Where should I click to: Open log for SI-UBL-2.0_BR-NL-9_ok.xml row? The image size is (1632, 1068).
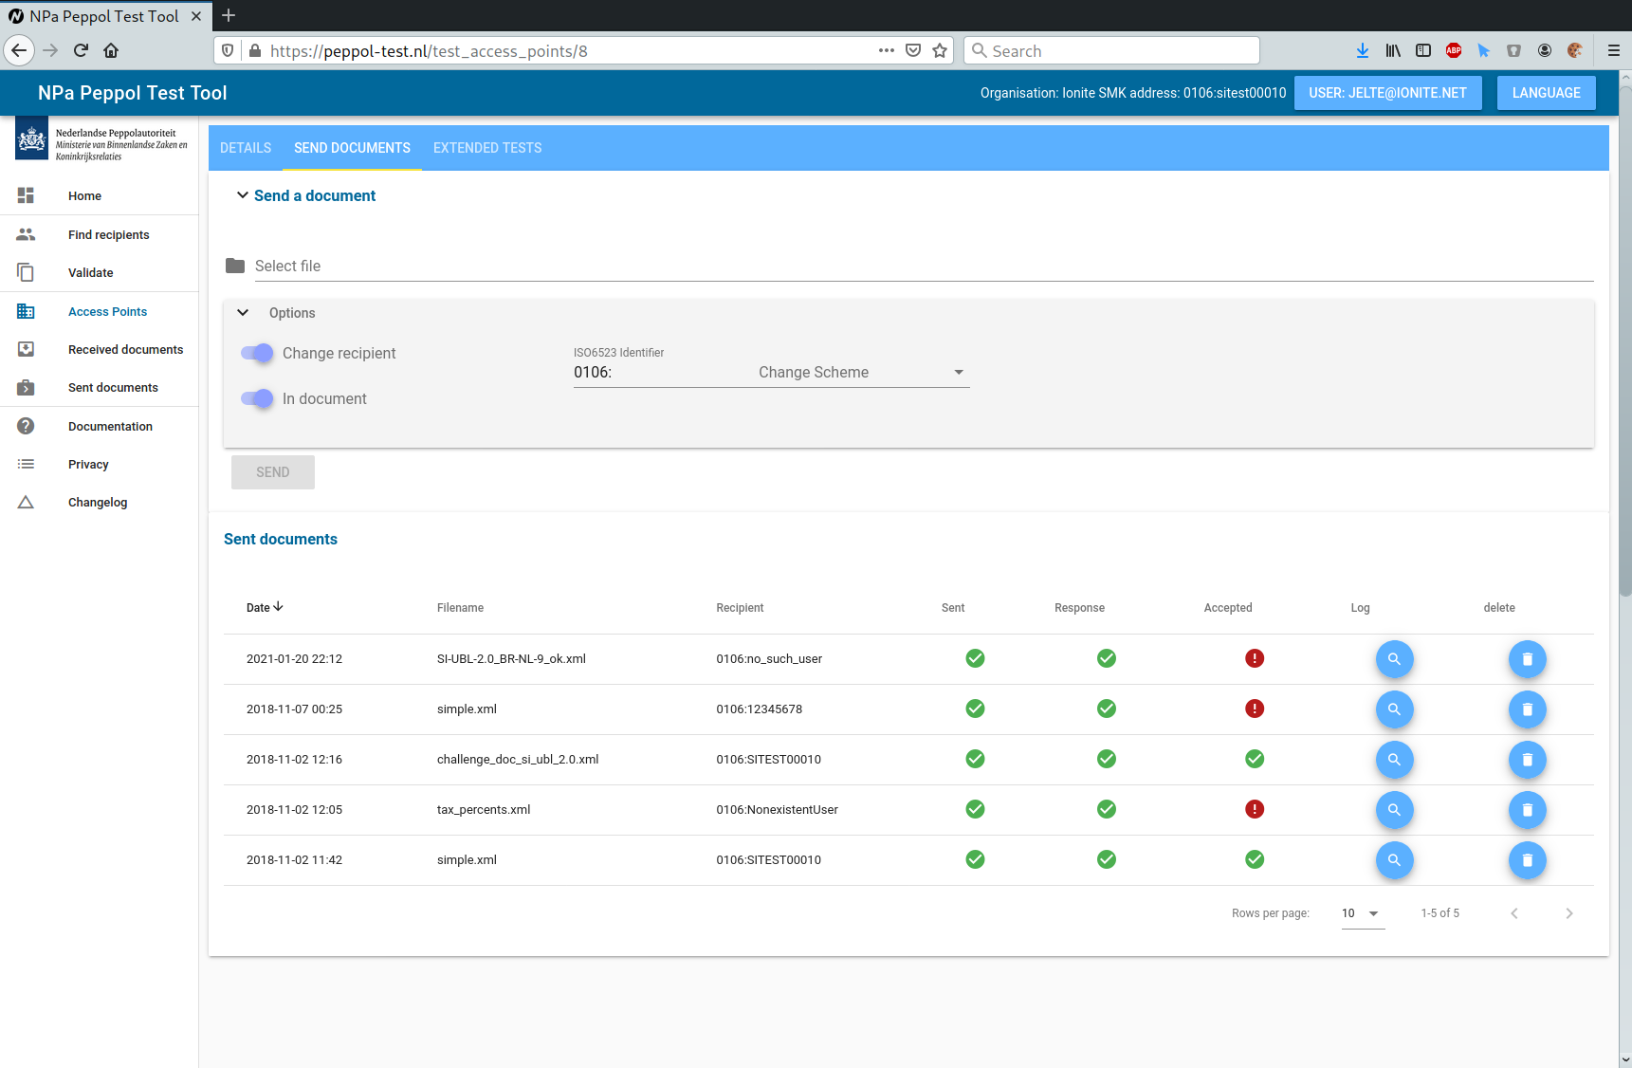click(x=1394, y=659)
